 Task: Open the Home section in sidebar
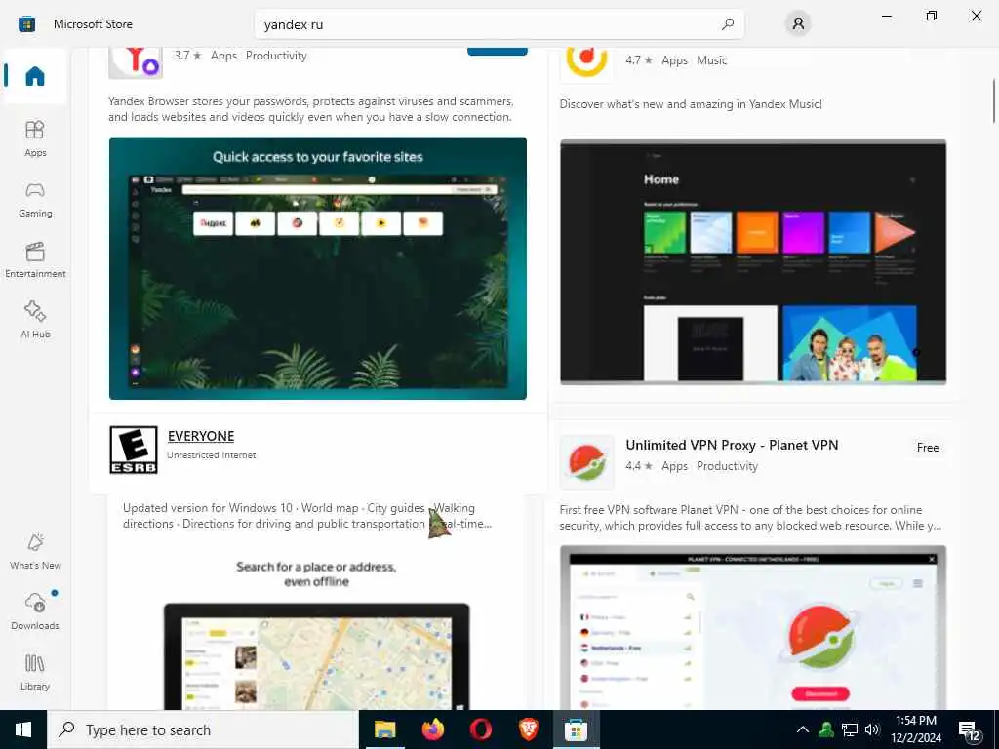(x=35, y=76)
